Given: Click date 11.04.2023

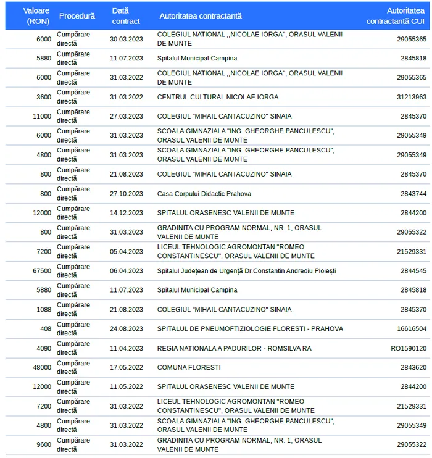Looking at the screenshot, I should (127, 348).
